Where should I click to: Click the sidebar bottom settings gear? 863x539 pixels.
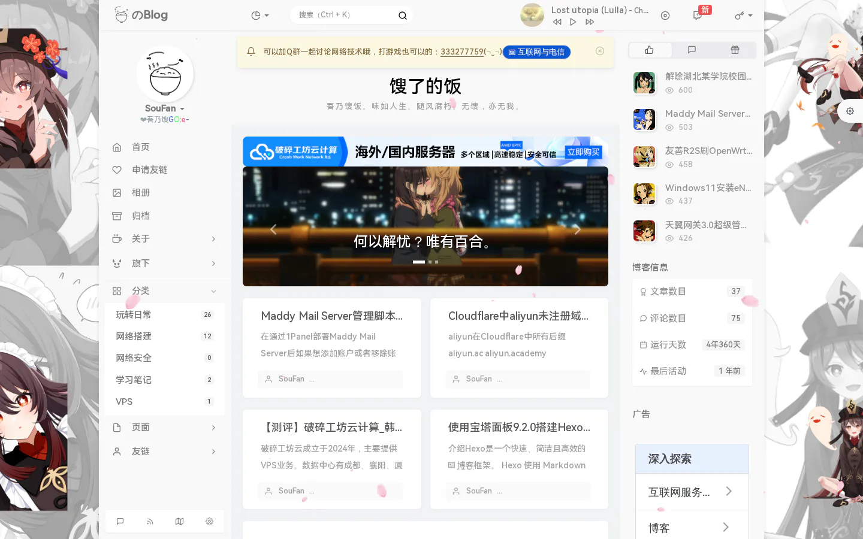click(x=209, y=522)
